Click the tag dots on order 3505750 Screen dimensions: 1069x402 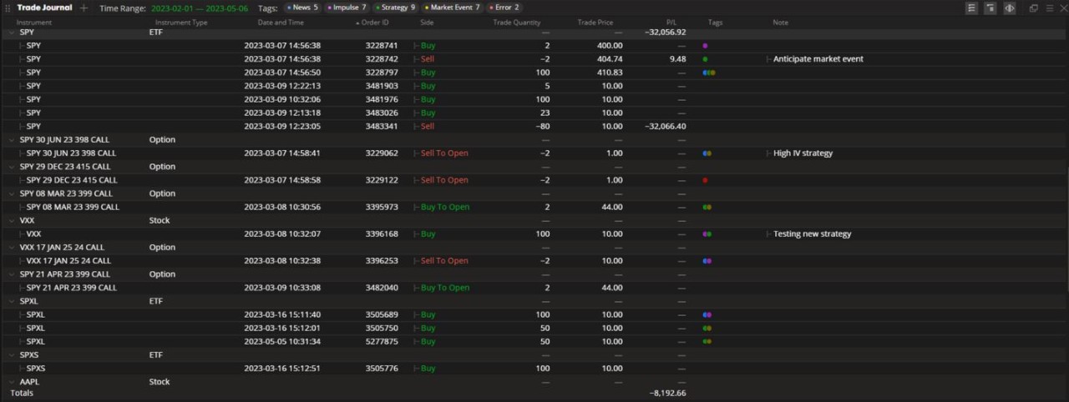[x=707, y=328]
